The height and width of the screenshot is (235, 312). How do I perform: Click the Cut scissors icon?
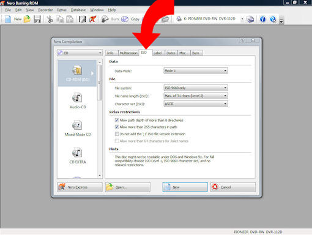tap(50, 19)
